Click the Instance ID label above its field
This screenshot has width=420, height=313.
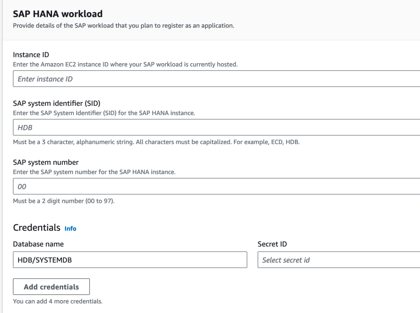point(31,54)
